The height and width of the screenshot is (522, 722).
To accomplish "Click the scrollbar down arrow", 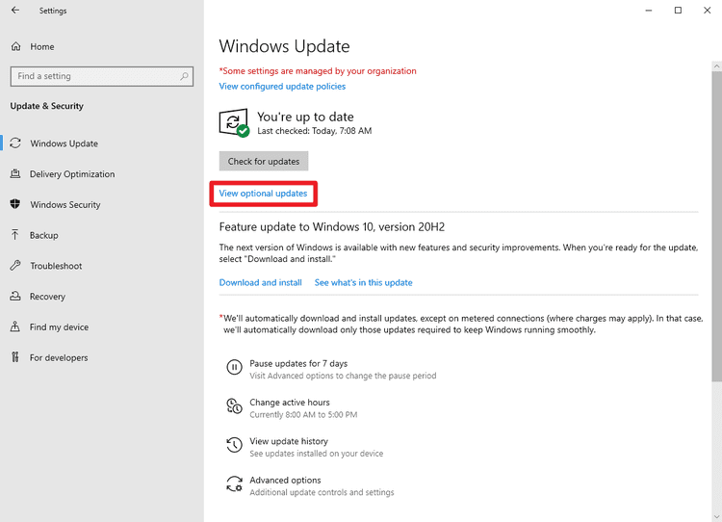I will [x=716, y=516].
